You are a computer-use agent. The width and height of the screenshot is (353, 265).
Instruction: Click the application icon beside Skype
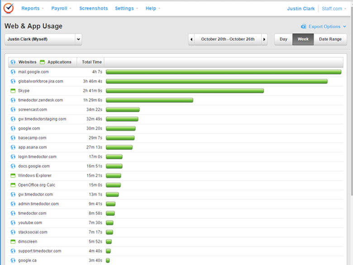pos(13,91)
